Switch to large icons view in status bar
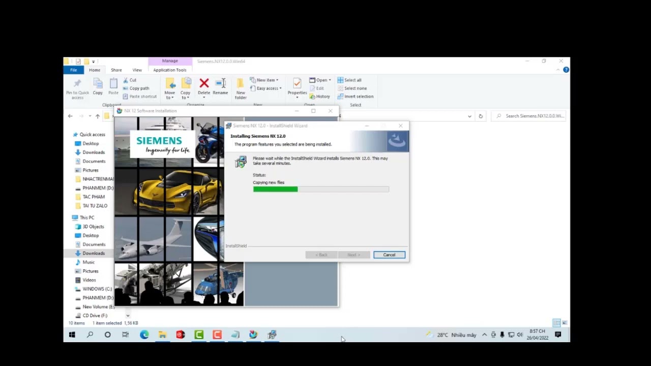The width and height of the screenshot is (651, 366). pyautogui.click(x=565, y=323)
